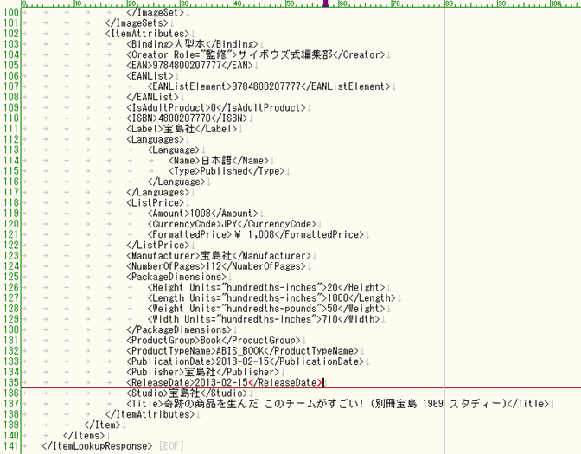Click the closing Items tag on line 140
Screen dimensions: 581x454
tap(84, 435)
